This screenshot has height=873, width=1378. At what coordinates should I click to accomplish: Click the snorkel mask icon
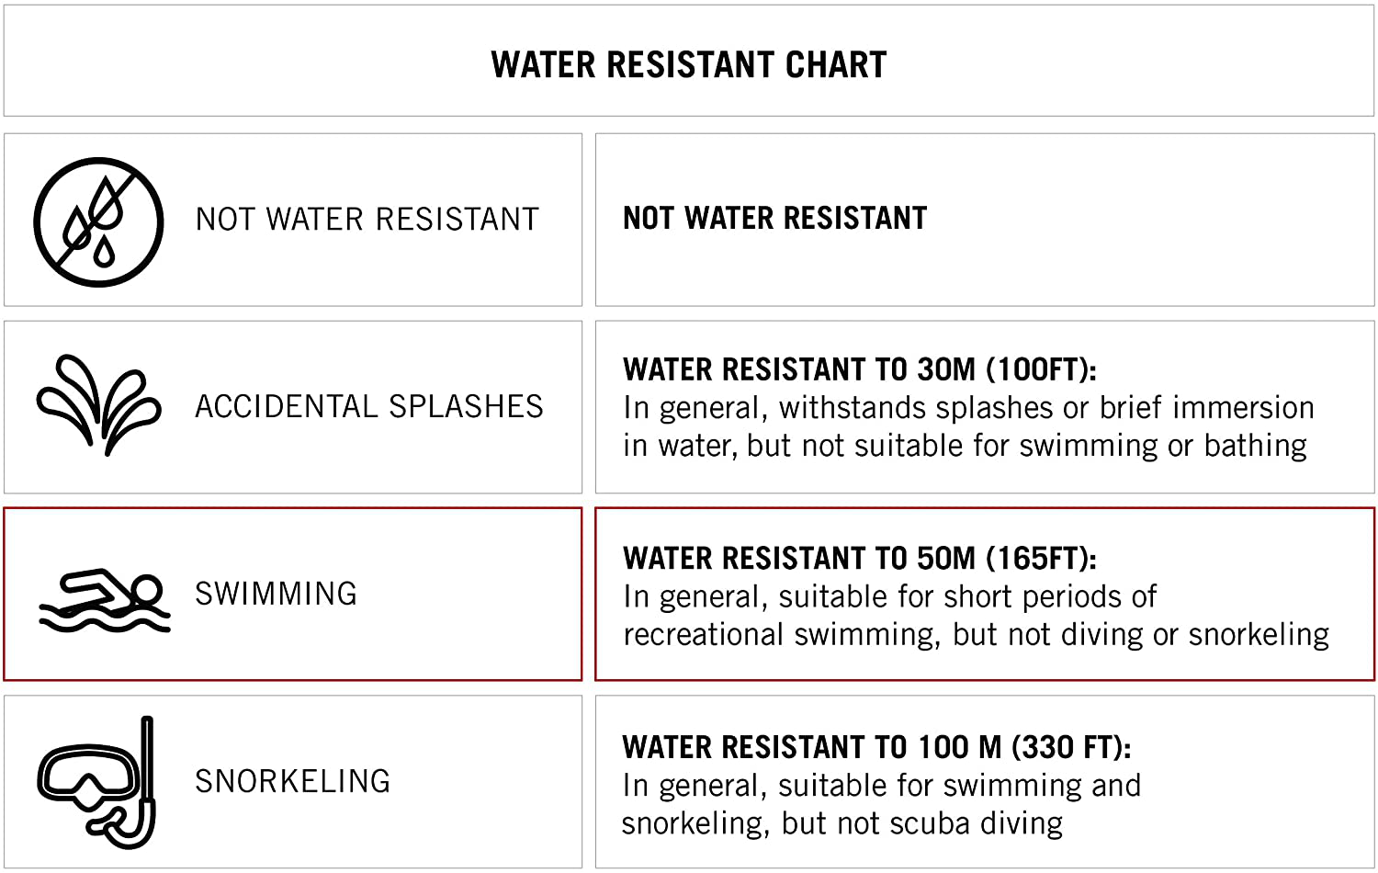click(x=96, y=782)
